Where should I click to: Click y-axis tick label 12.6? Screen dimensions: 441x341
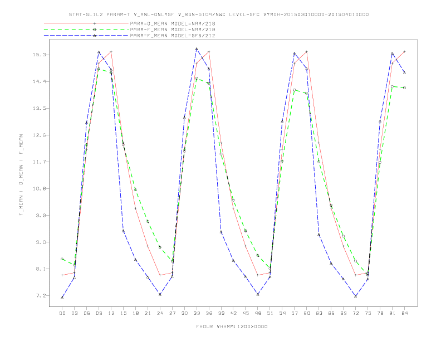point(39,135)
